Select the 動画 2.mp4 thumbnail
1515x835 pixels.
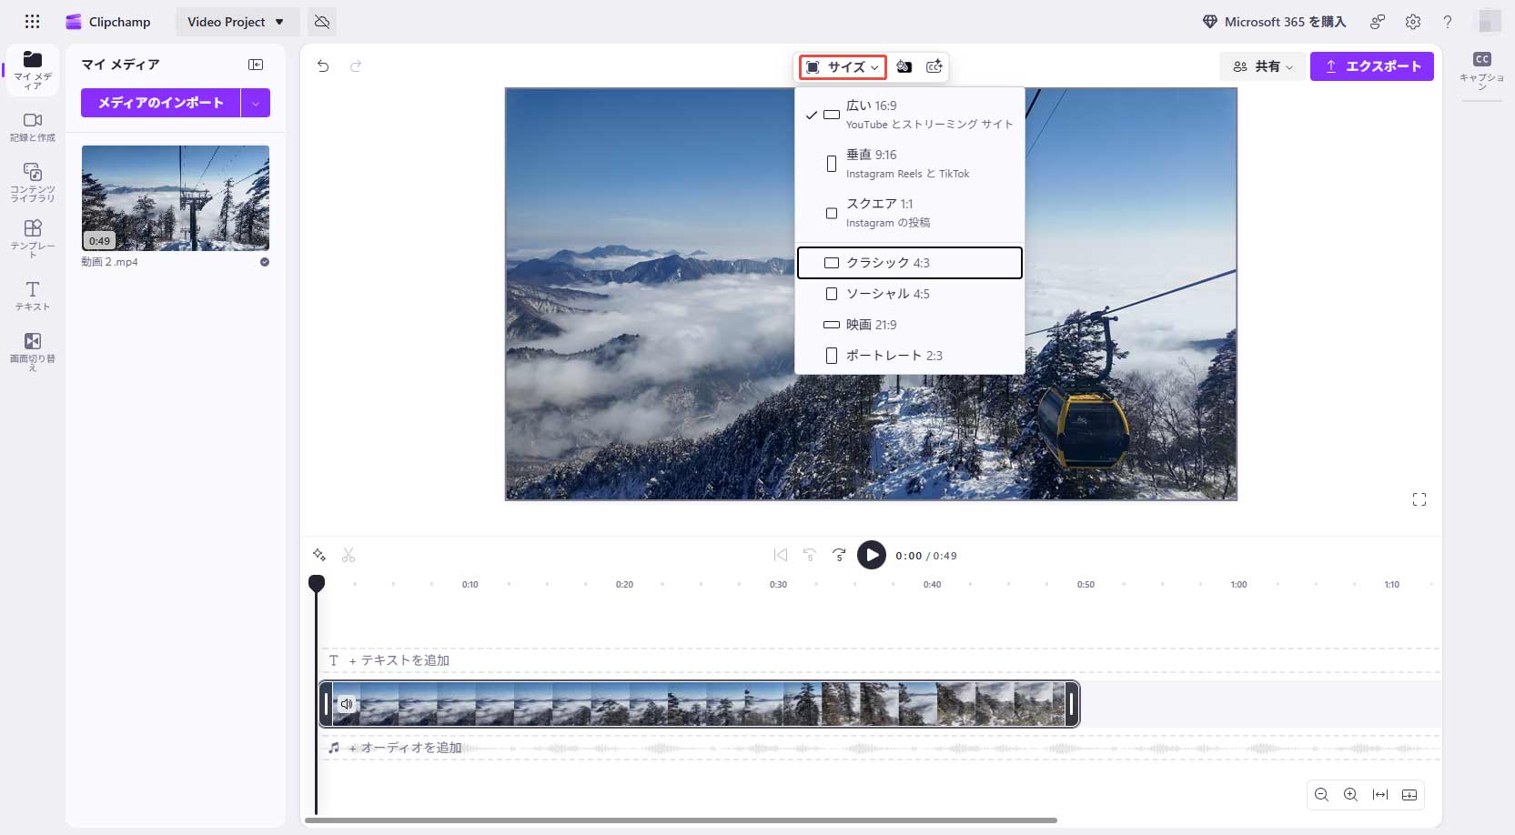coord(176,198)
